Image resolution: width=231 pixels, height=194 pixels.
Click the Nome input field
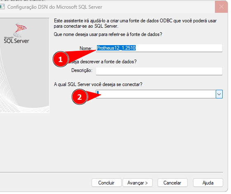click(159, 48)
